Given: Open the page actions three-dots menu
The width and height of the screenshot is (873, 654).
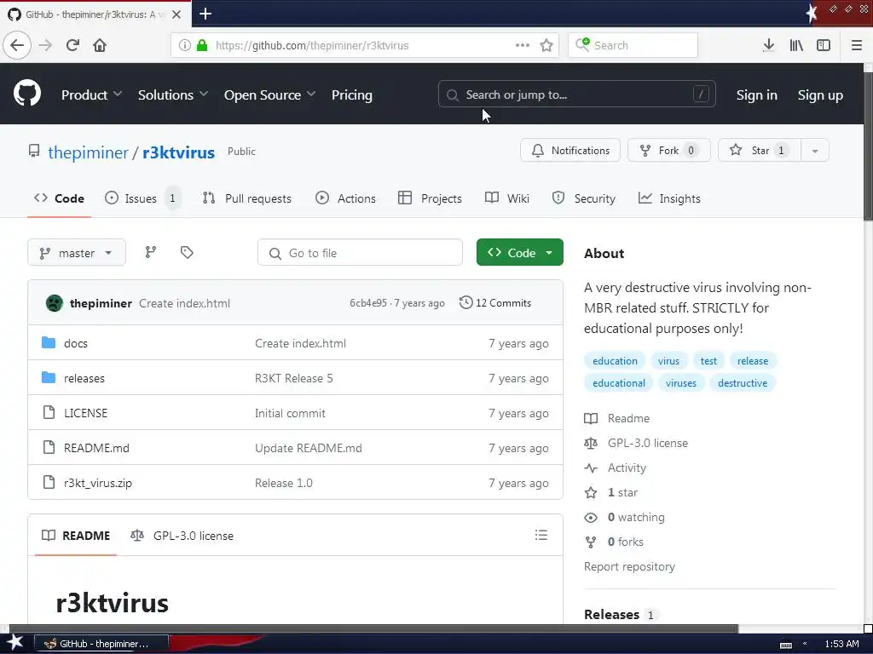Looking at the screenshot, I should (x=523, y=45).
